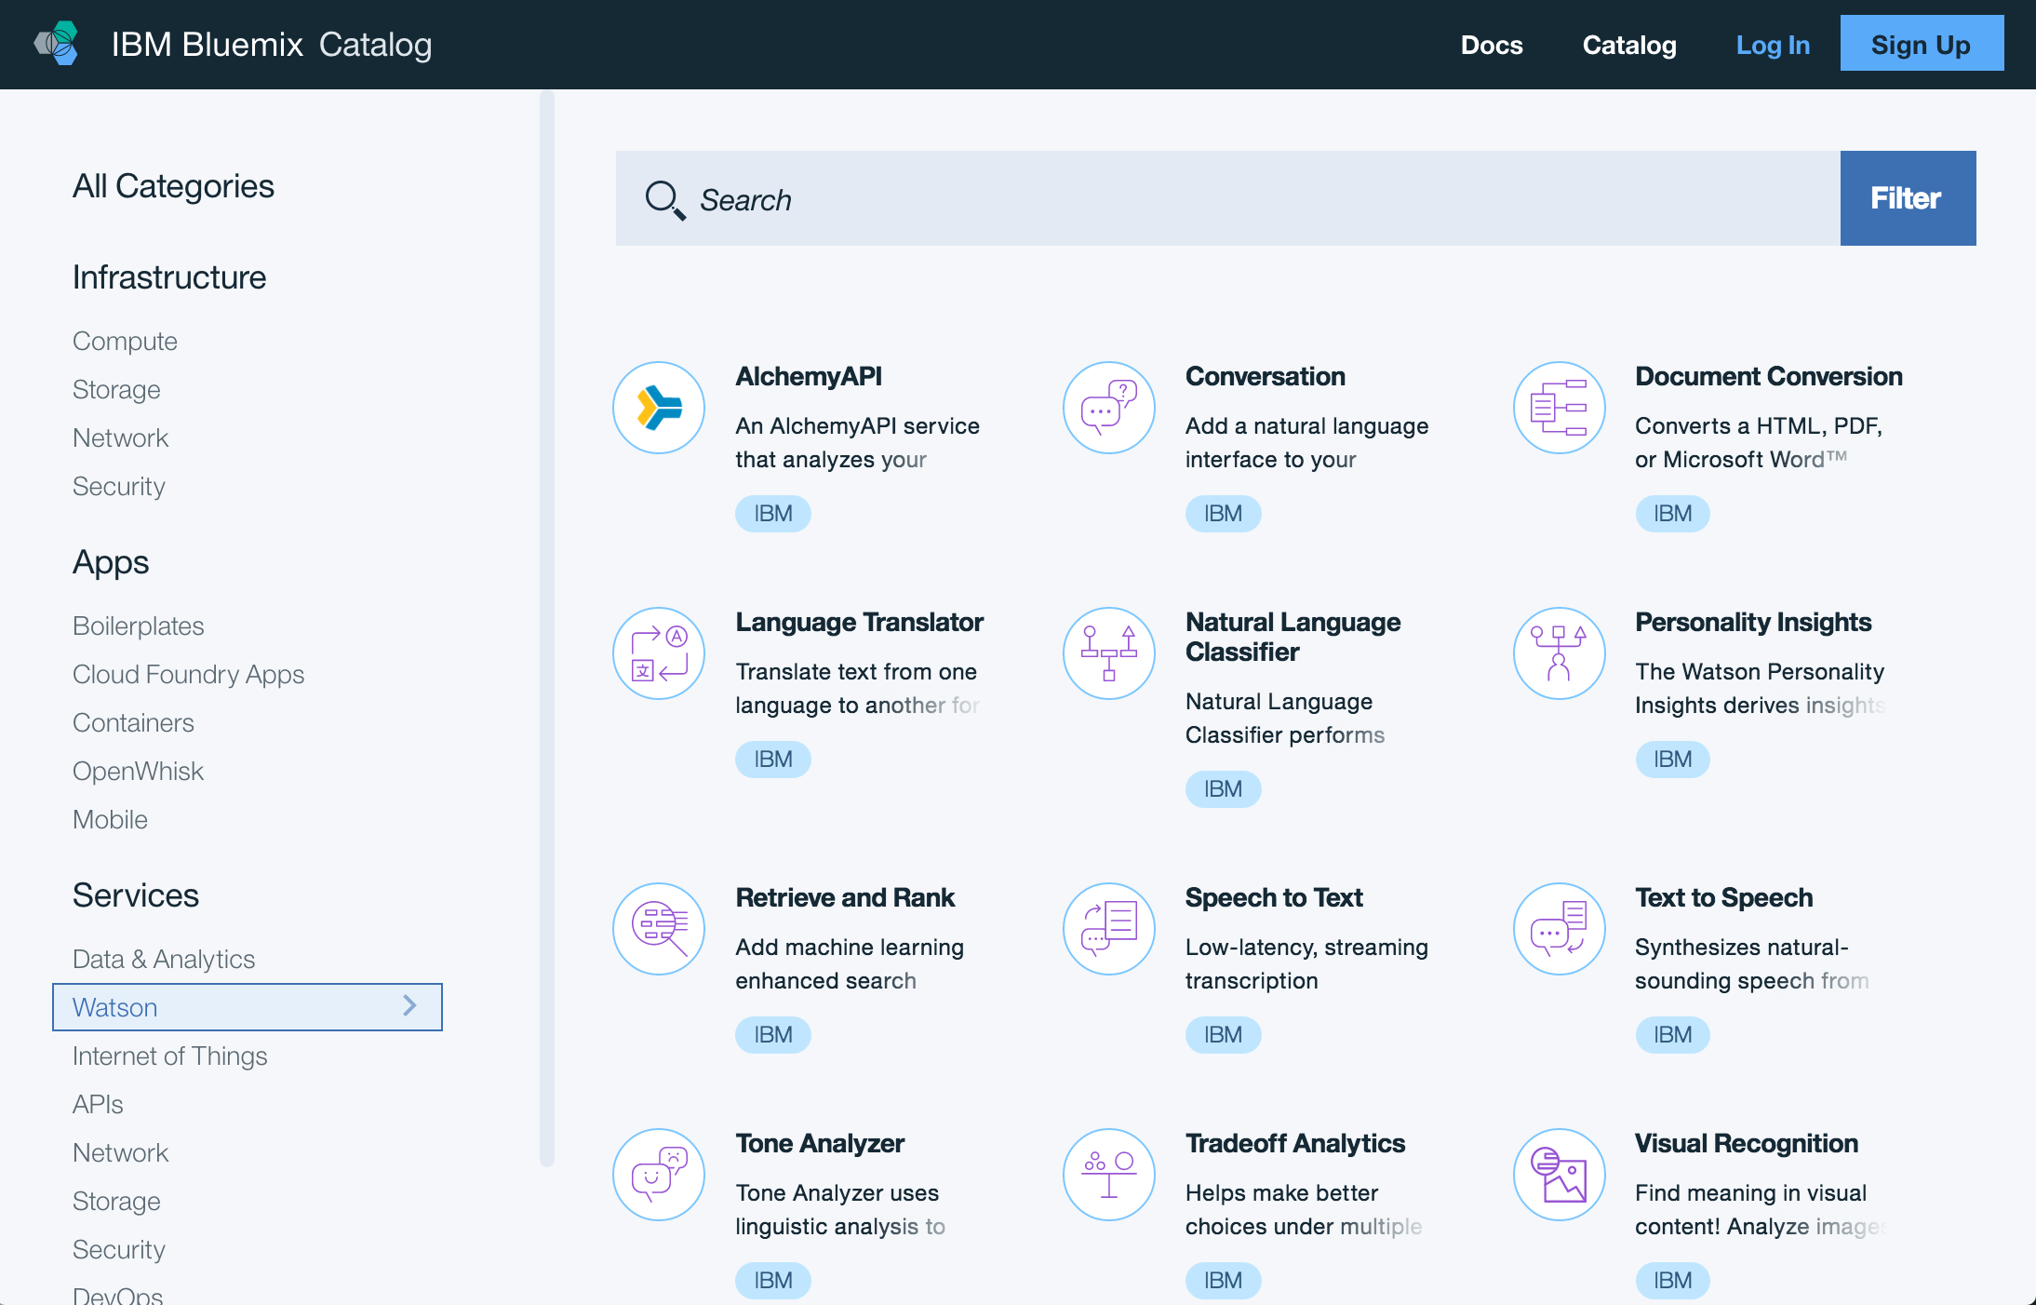Viewport: 2036px width, 1305px height.
Task: Open the Conversation service icon
Action: (1108, 408)
